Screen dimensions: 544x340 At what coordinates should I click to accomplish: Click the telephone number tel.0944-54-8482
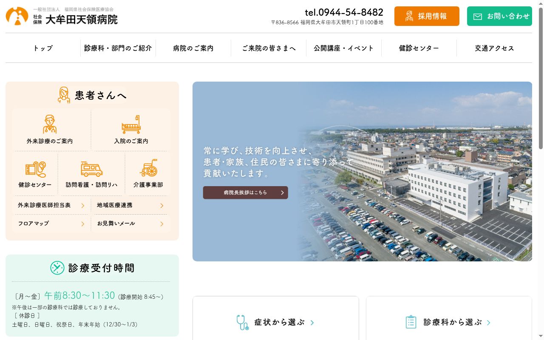344,12
